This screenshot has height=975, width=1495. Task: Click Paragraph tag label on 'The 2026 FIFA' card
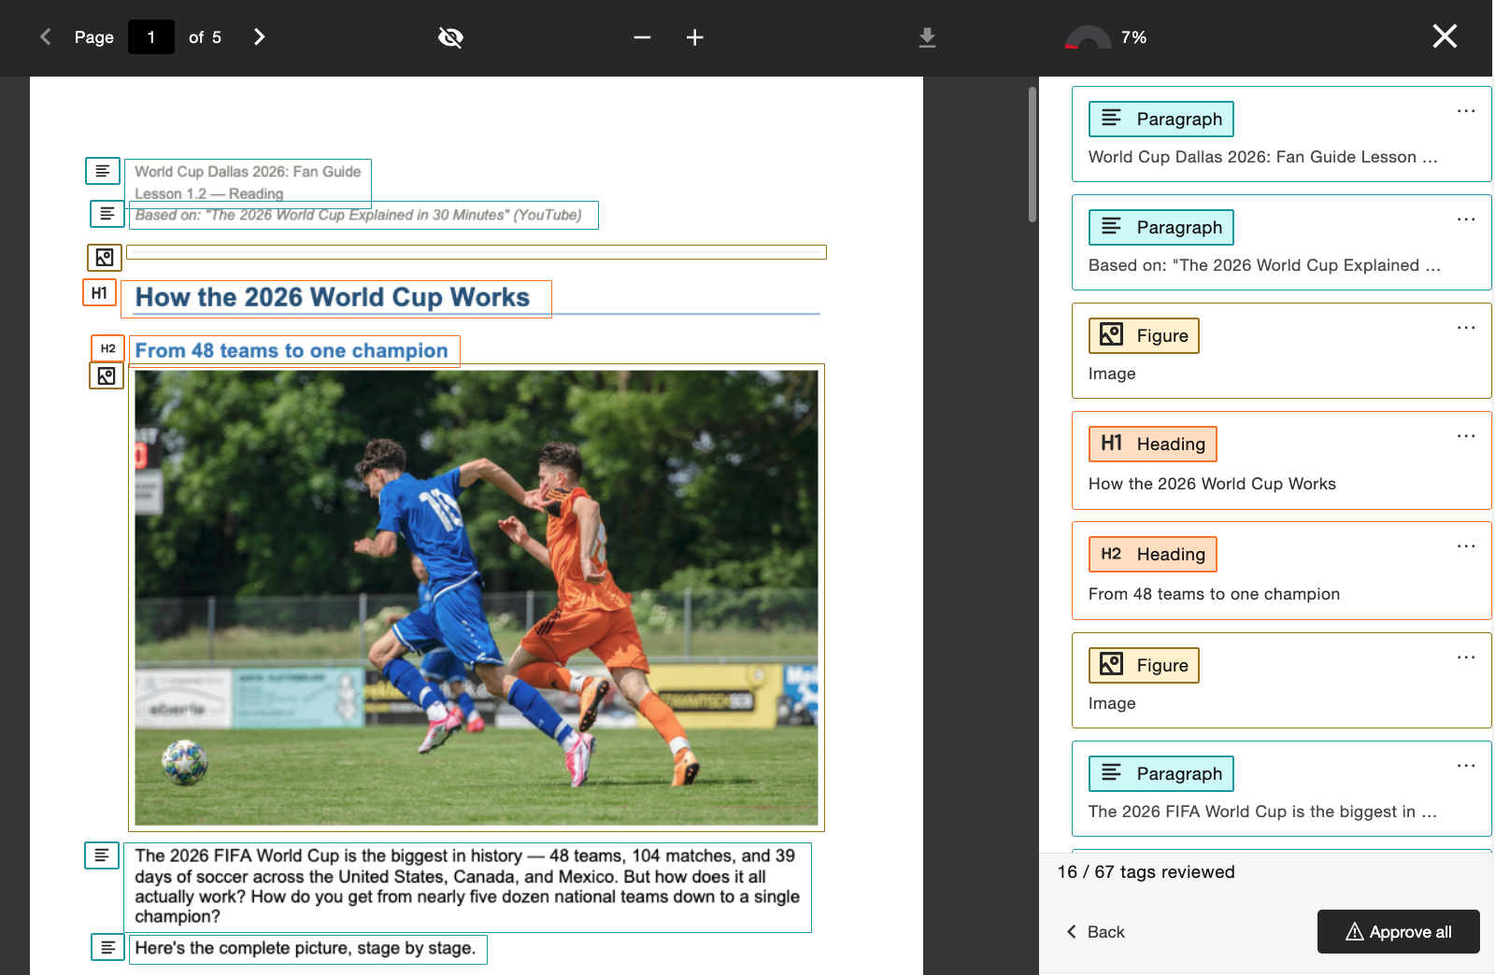tap(1161, 773)
